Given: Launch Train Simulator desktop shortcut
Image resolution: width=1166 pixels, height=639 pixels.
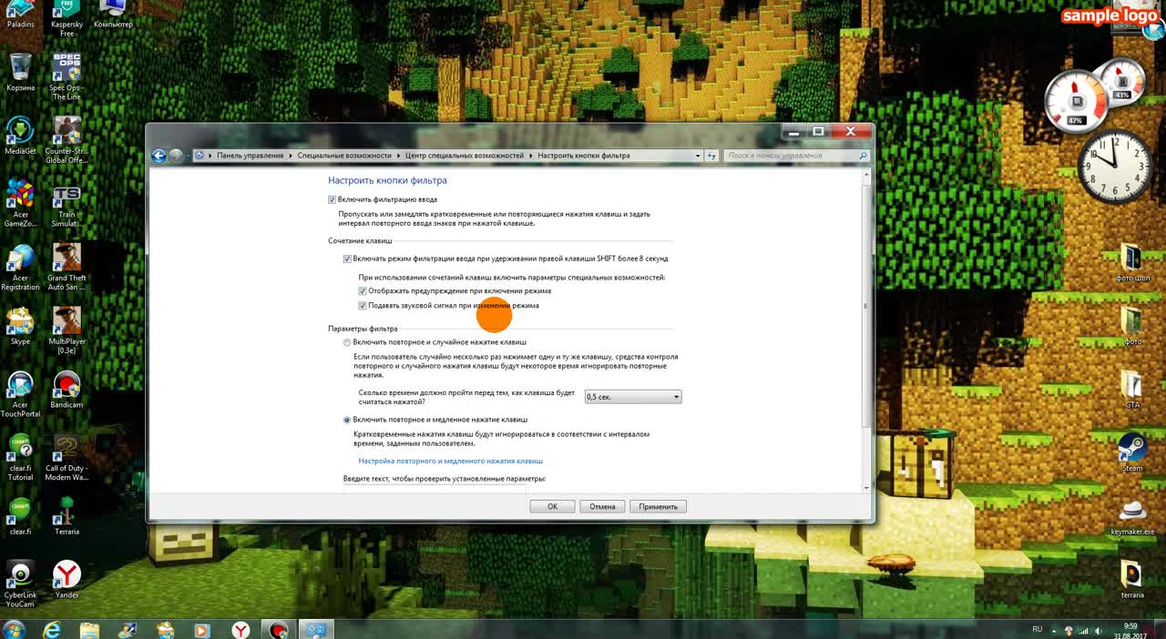Looking at the screenshot, I should (x=66, y=207).
